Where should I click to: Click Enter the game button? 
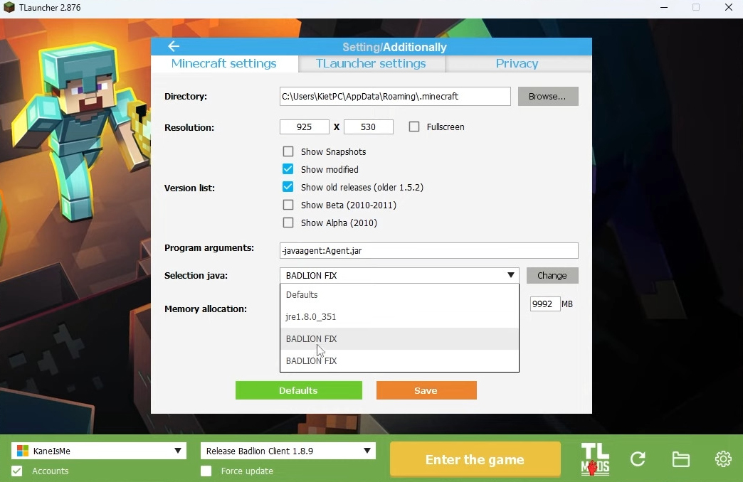point(475,459)
